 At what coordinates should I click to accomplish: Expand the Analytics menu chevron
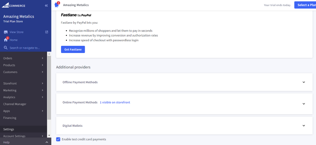coord(42,97)
